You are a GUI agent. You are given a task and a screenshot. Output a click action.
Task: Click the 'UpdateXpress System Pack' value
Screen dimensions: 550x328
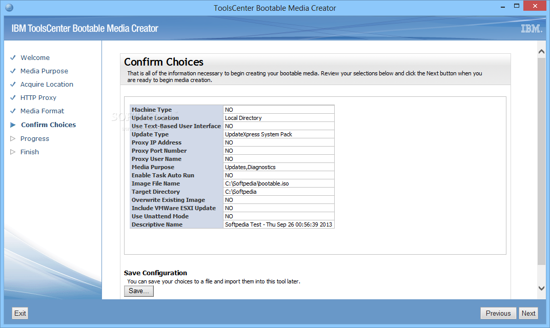tap(258, 134)
